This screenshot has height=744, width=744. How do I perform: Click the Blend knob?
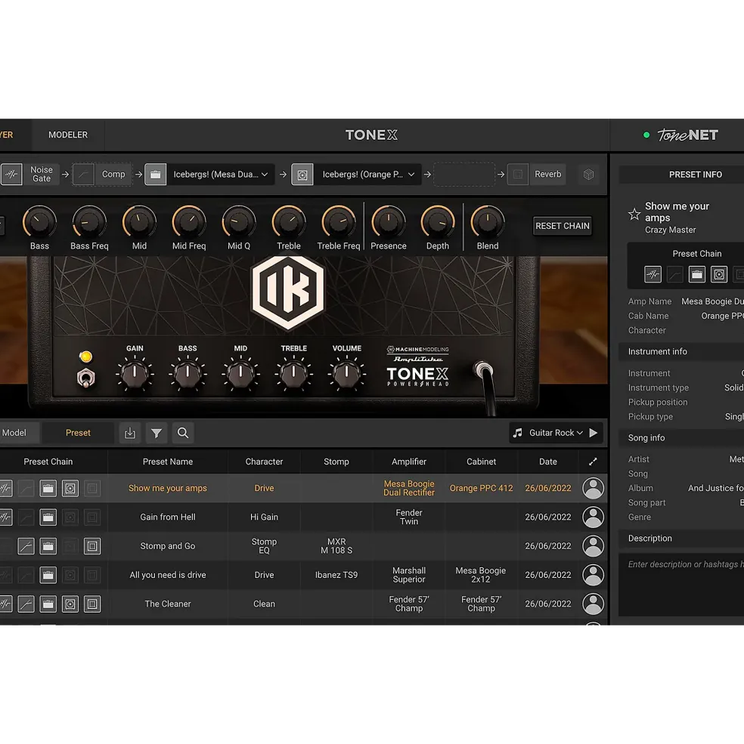point(488,222)
